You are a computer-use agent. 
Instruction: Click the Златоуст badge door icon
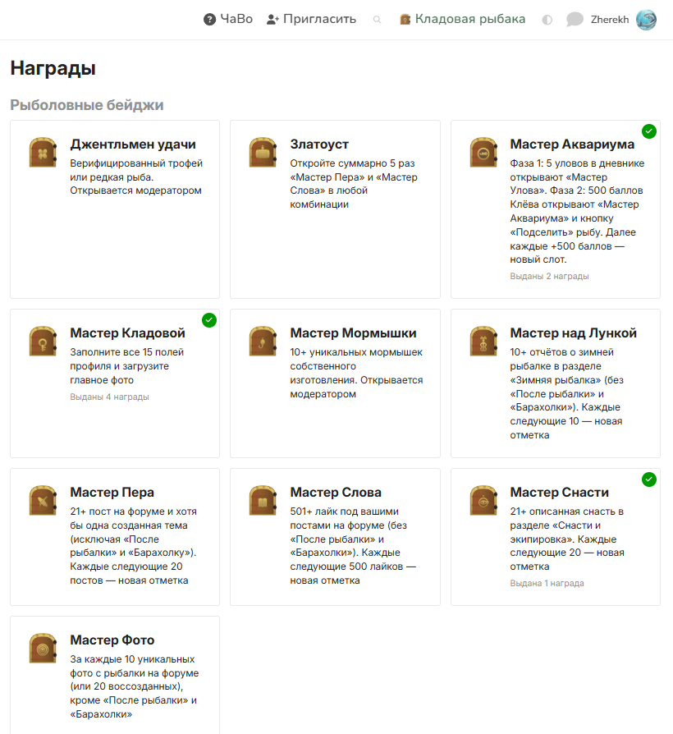pyautogui.click(x=263, y=152)
